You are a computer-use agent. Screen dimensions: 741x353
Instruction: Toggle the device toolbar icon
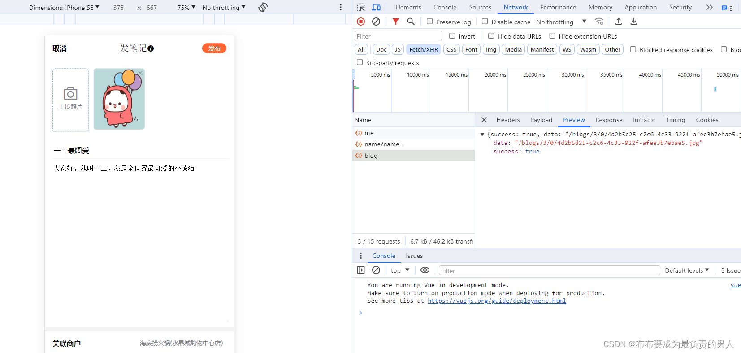[x=376, y=7]
